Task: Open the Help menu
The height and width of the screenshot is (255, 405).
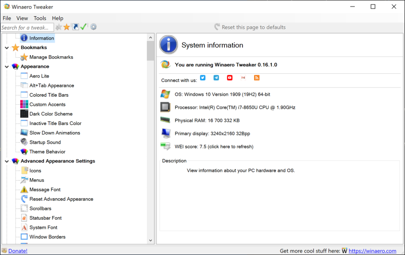Action: click(58, 18)
